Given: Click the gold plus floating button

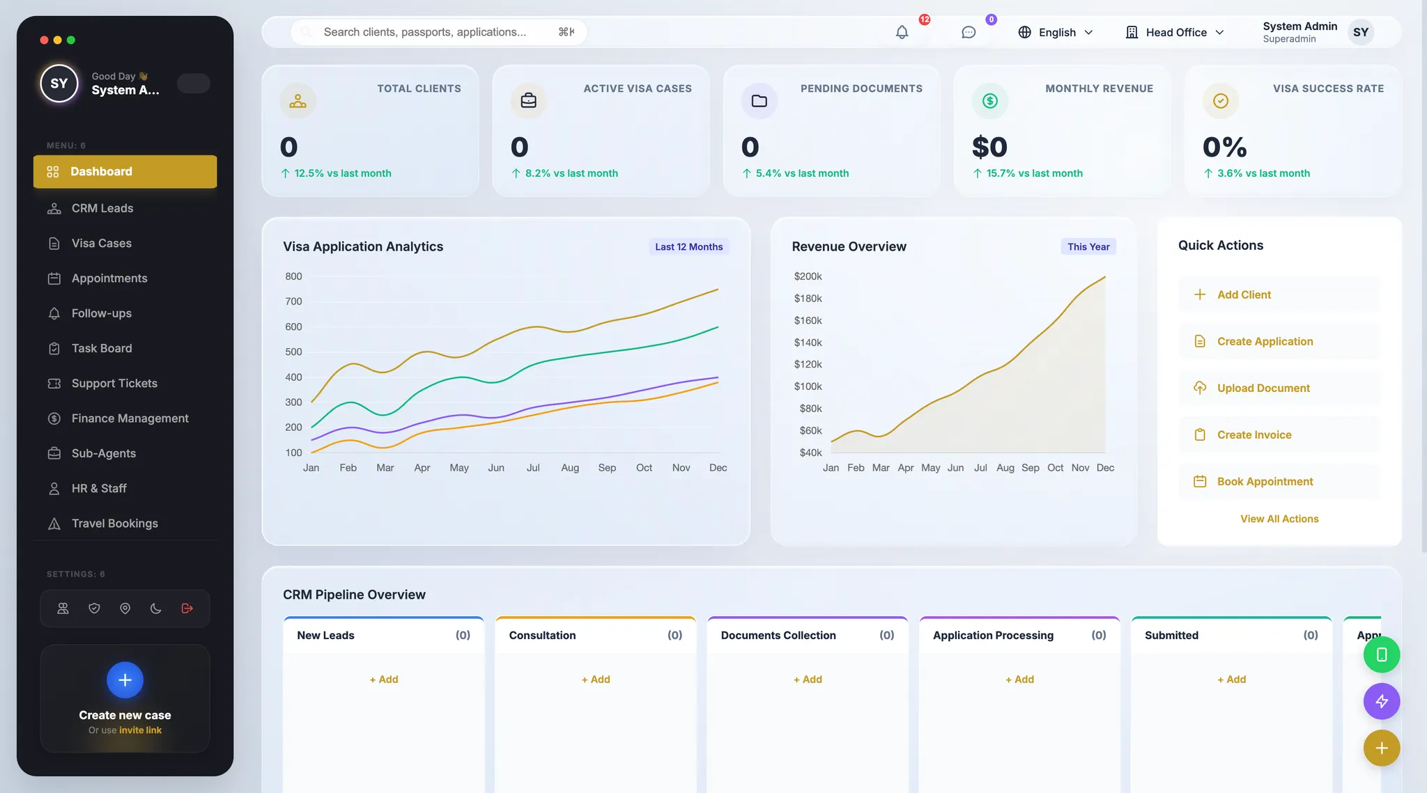Looking at the screenshot, I should point(1382,748).
